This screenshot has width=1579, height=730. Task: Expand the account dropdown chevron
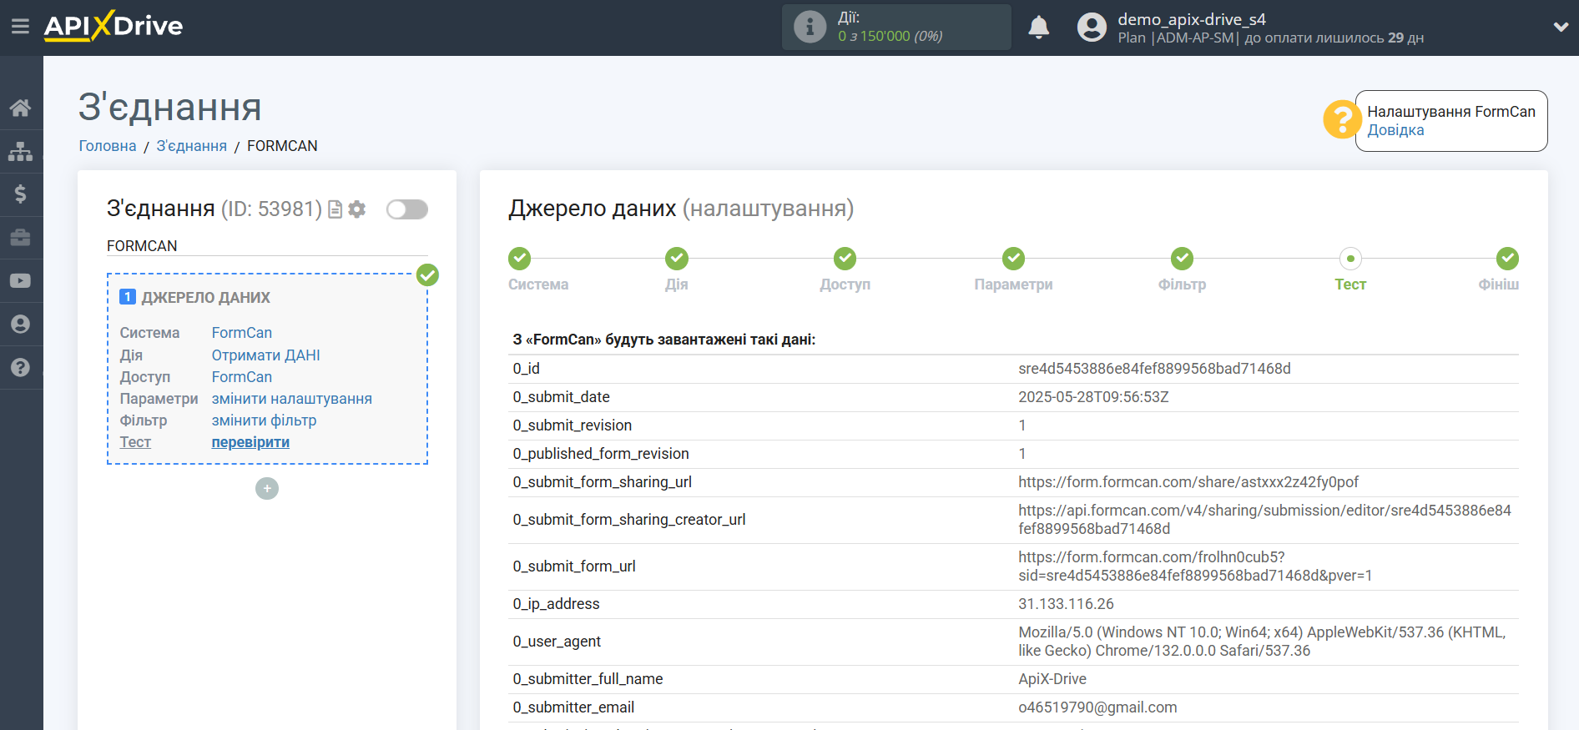pos(1561,27)
